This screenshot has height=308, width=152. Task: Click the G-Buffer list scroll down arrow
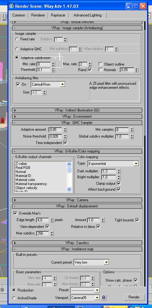[x=69, y=189]
